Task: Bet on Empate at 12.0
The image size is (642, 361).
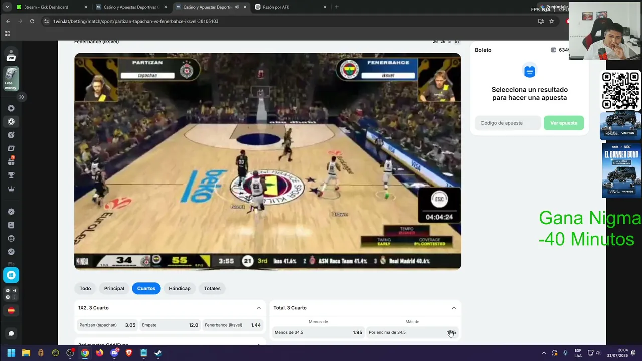Action: pos(170,325)
